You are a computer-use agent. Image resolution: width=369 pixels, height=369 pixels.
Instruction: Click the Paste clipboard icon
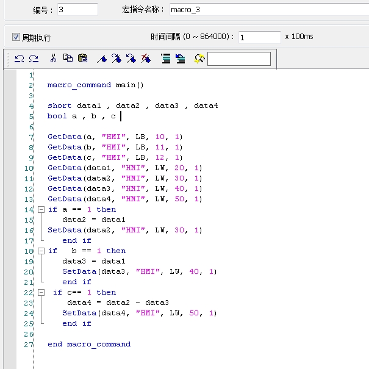[82, 59]
